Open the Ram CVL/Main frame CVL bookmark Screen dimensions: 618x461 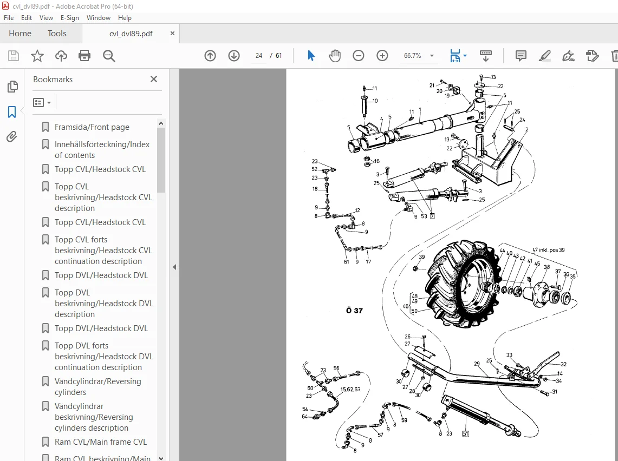[101, 442]
